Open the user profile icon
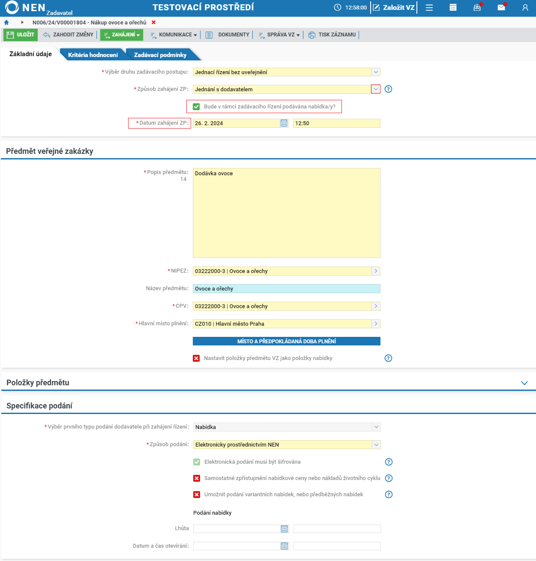This screenshot has height=561, width=536. 525,8
